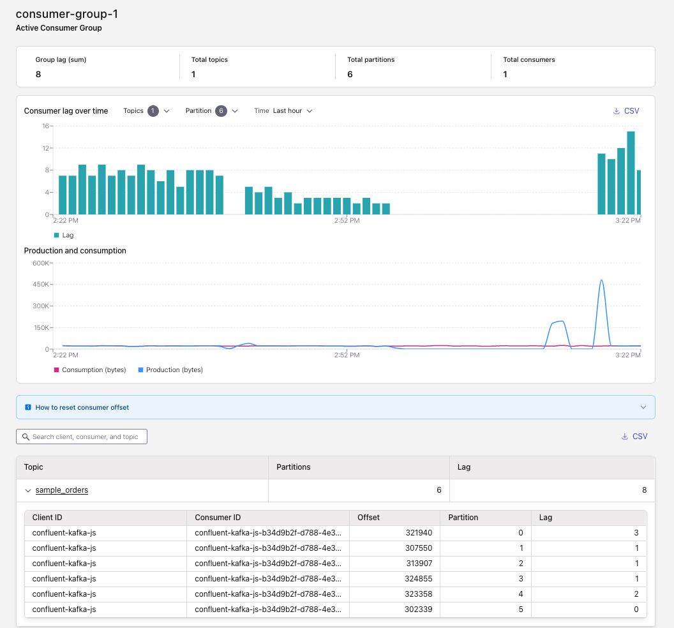The height and width of the screenshot is (628, 674).
Task: Expand How to reset consumer offset
Action: pos(643,407)
